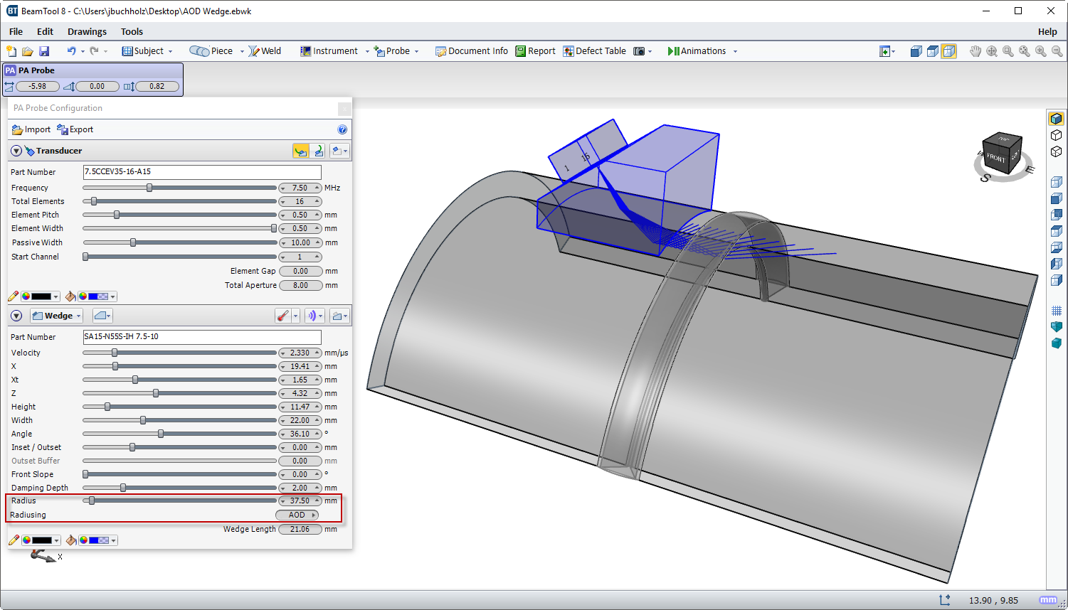The width and height of the screenshot is (1068, 610).
Task: Save the workspace with the floppy disk icon
Action: click(x=44, y=51)
